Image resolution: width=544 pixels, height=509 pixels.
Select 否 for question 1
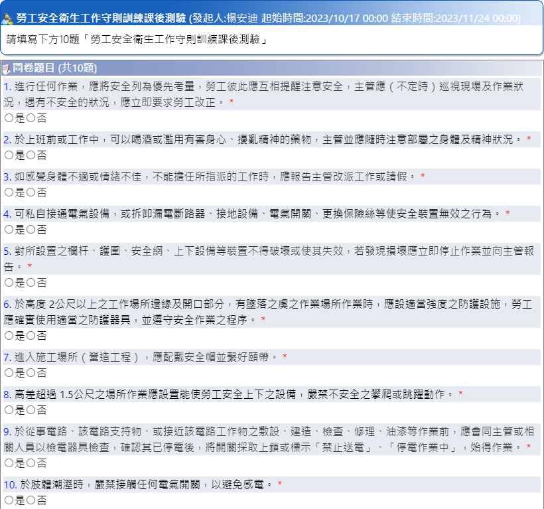31,118
